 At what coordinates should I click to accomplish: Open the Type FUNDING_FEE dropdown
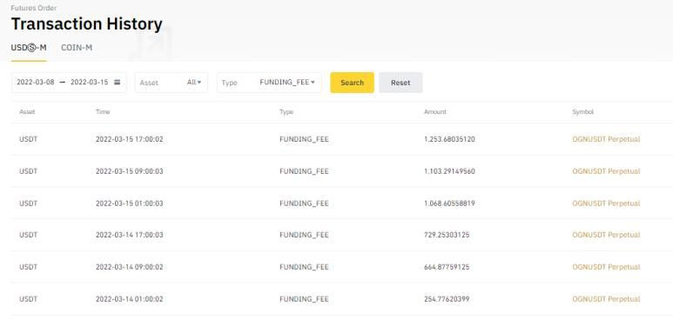point(269,83)
